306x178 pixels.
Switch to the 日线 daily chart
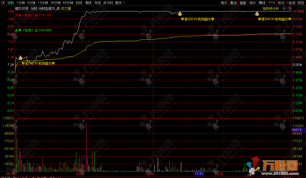[x=79, y=3]
